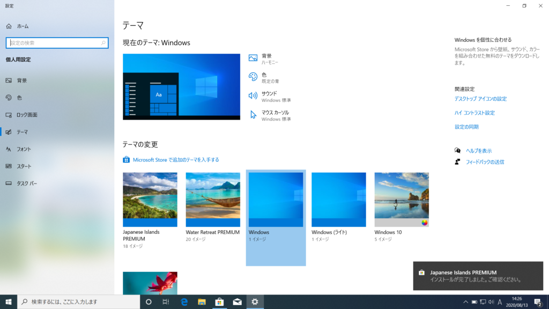Open Task View on the taskbar

pyautogui.click(x=166, y=301)
